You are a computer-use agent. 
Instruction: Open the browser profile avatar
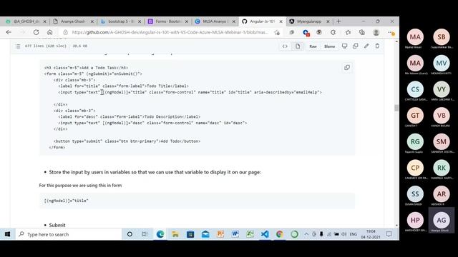376,32
